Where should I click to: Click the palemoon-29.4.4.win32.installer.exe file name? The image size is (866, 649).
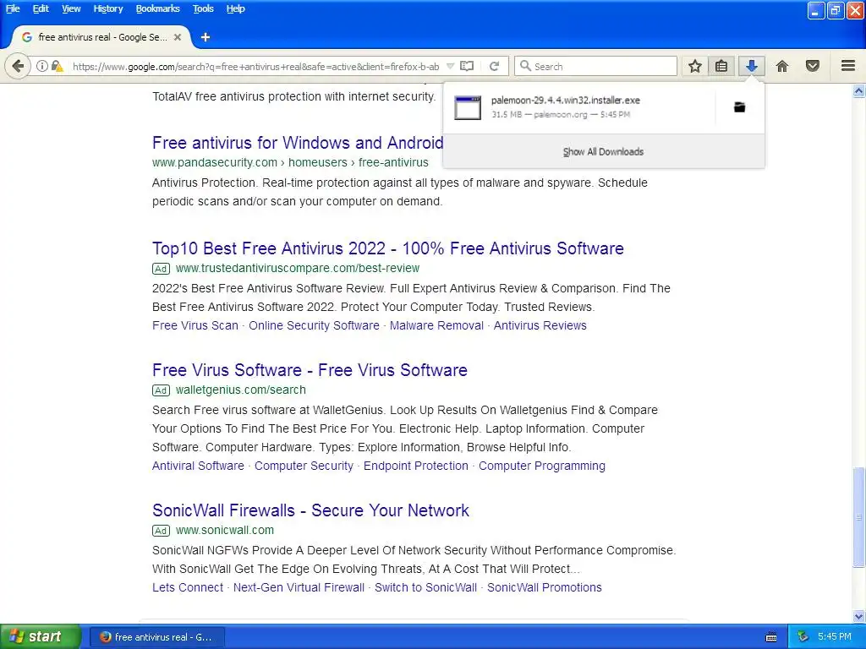click(566, 101)
